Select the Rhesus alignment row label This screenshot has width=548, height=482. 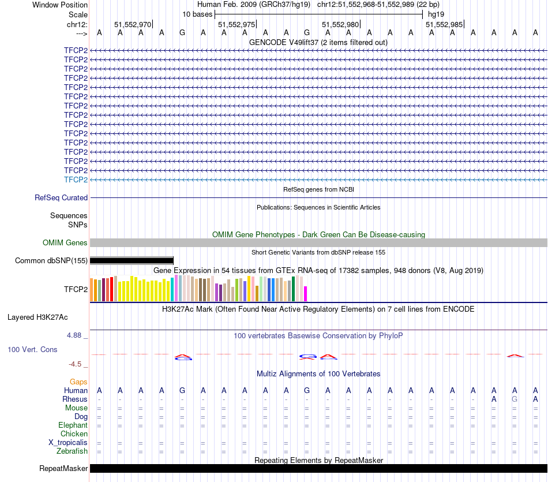pyautogui.click(x=75, y=399)
